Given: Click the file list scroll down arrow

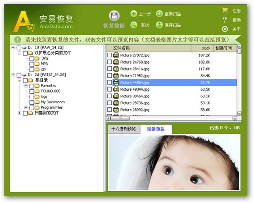Looking at the screenshot, I should pos(239,113).
